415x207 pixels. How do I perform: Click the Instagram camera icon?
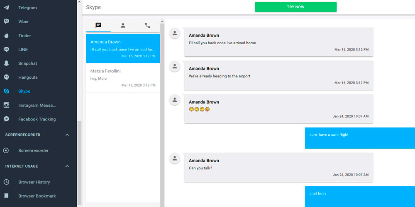point(6,105)
